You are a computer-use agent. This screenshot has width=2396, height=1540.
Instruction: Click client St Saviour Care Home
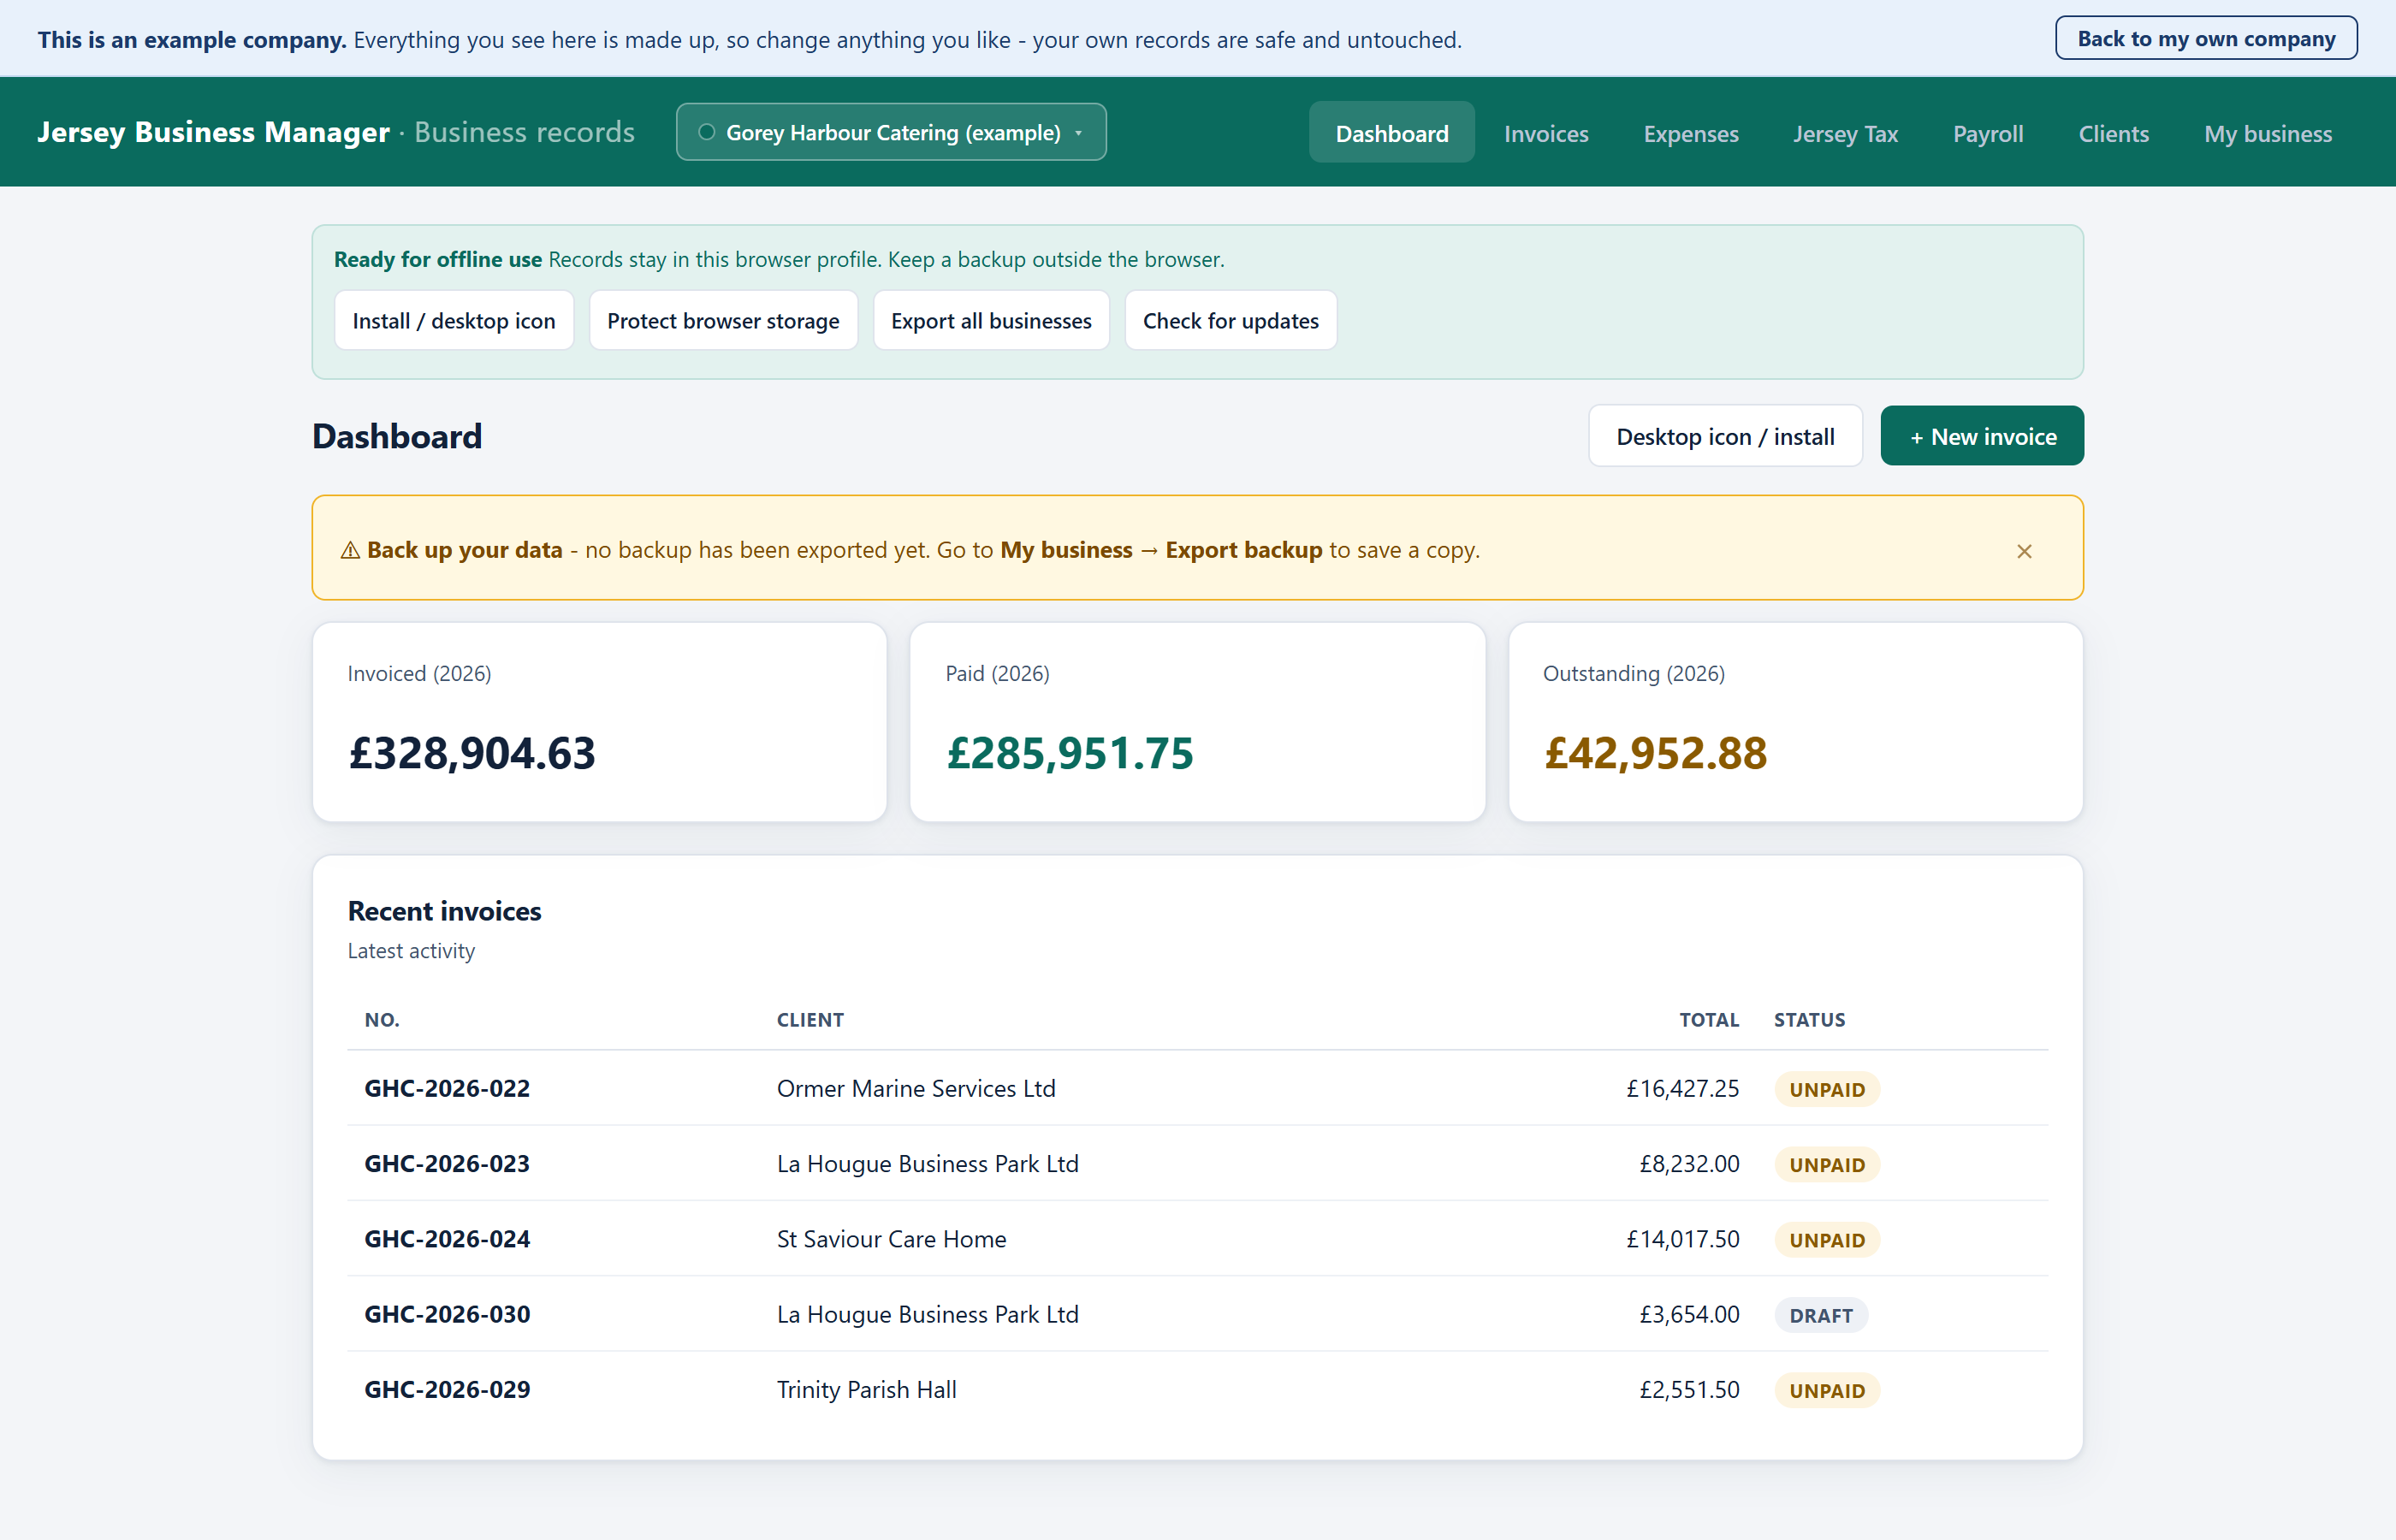(x=891, y=1239)
